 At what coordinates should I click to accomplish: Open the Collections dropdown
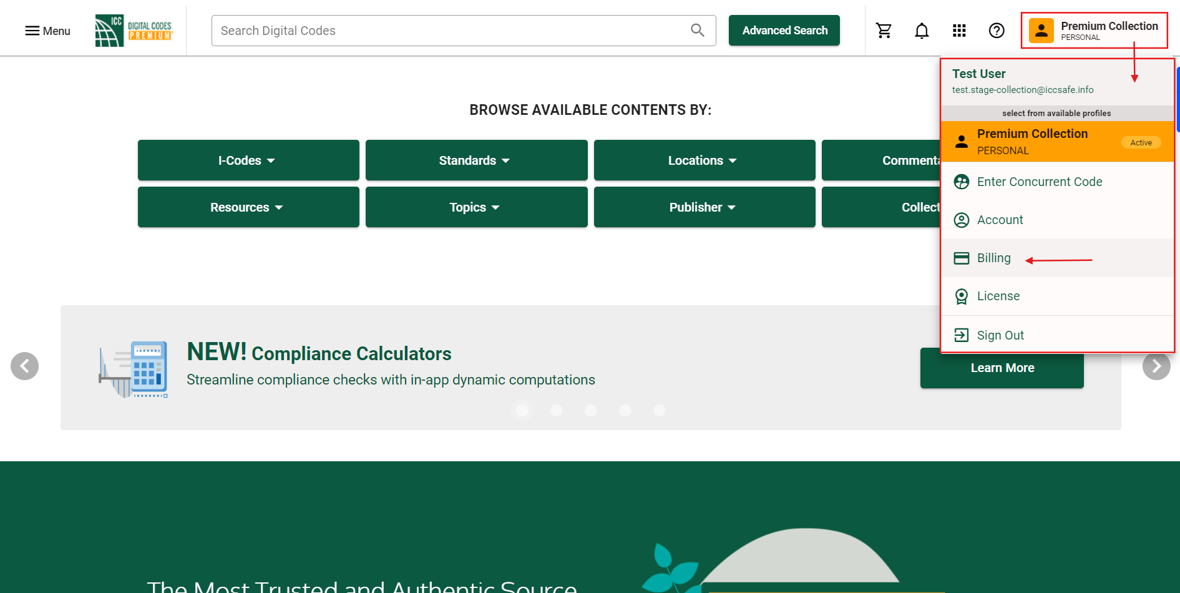pyautogui.click(x=881, y=207)
